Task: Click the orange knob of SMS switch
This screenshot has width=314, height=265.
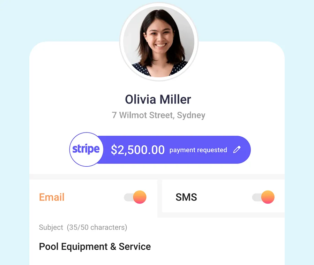Action: click(268, 197)
